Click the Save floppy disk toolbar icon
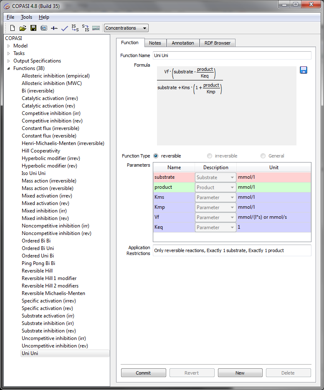 (33, 28)
